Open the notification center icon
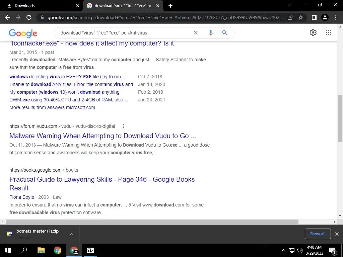343x257 pixels. pos(332,251)
